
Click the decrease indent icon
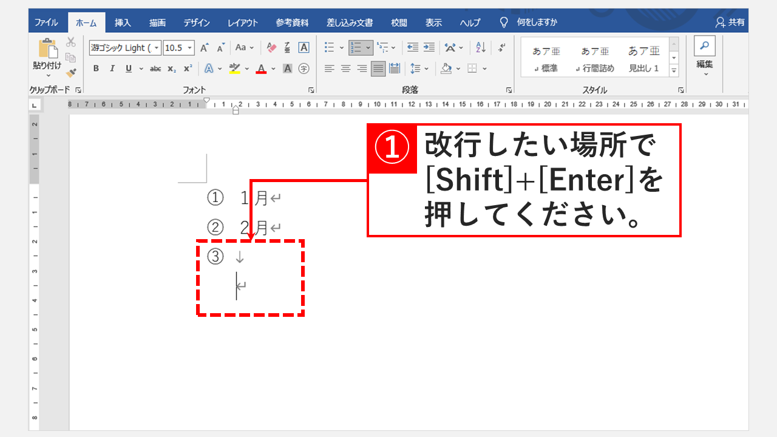click(413, 47)
